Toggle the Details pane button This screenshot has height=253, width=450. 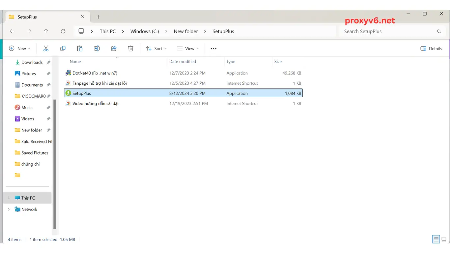[x=431, y=48]
